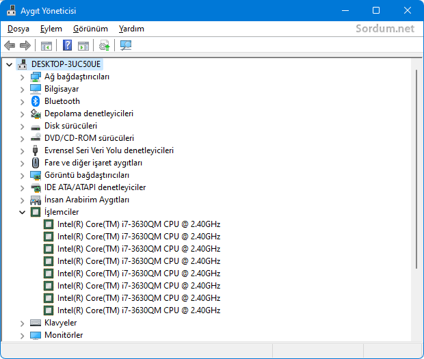Click the DVD/CD-ROM sürücüleri icon

coord(36,138)
